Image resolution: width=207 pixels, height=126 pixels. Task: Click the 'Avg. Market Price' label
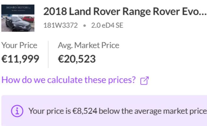[89, 46]
